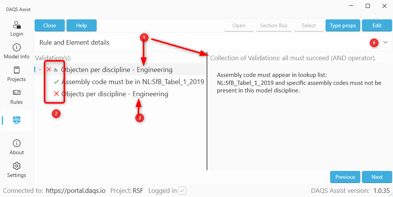The width and height of the screenshot is (393, 197).
Task: Go to the Previous validation
Action: (x=345, y=177)
